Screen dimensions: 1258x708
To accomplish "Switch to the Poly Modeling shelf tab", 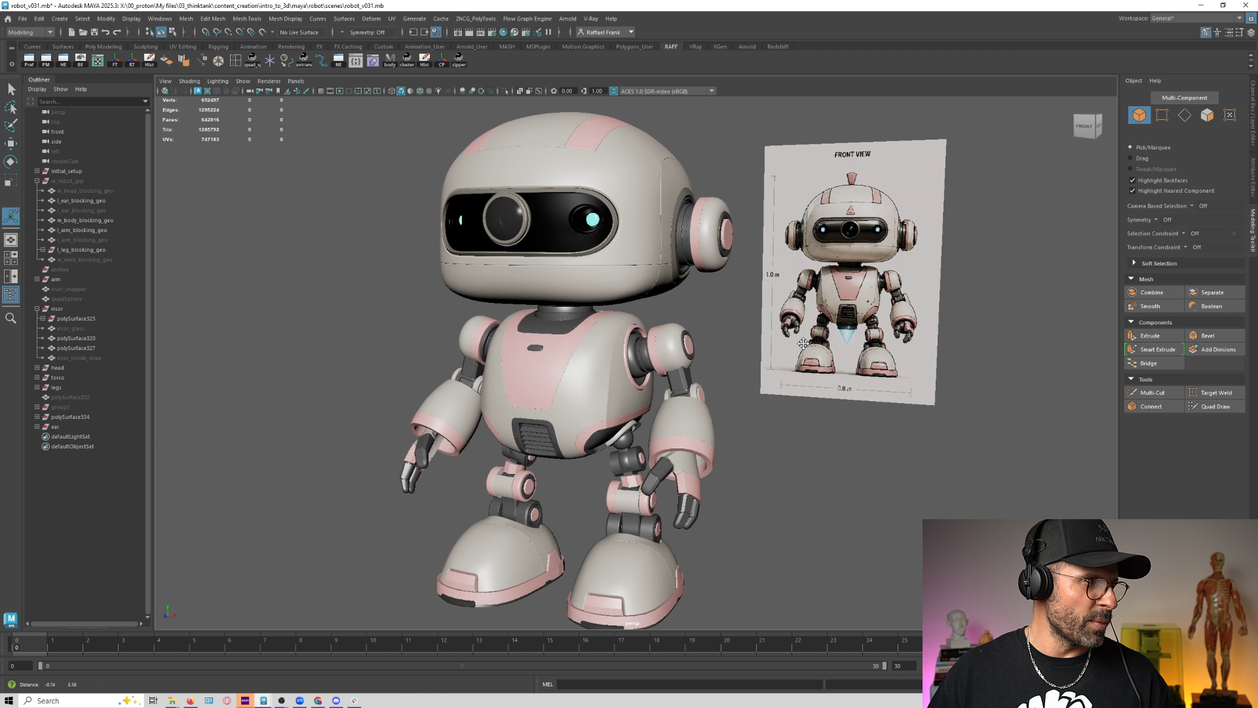I will pyautogui.click(x=104, y=47).
